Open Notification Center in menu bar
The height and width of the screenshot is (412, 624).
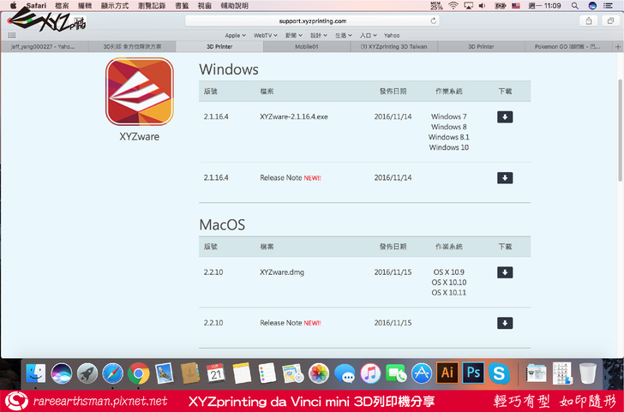(x=608, y=5)
